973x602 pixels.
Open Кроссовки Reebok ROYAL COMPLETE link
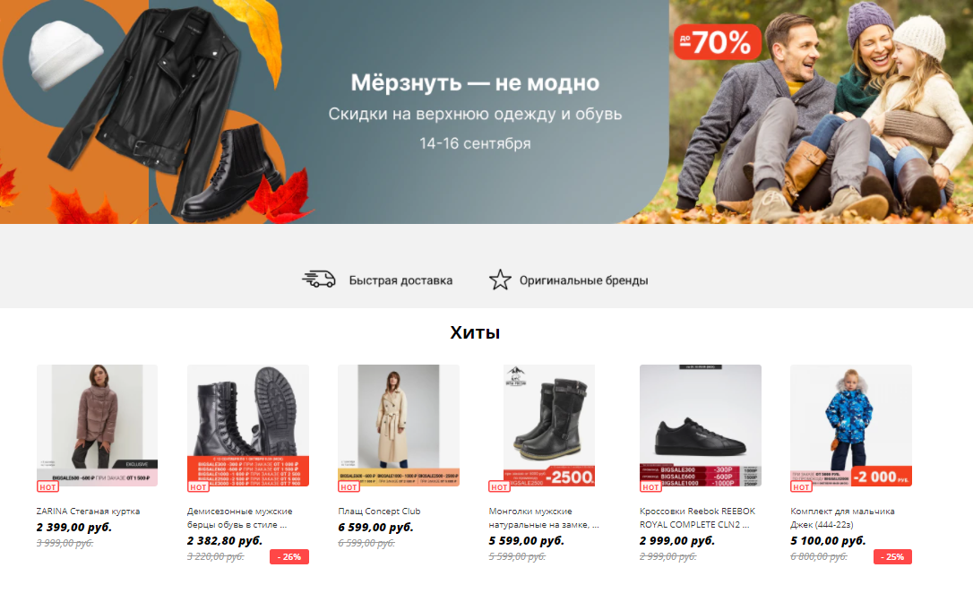[697, 518]
